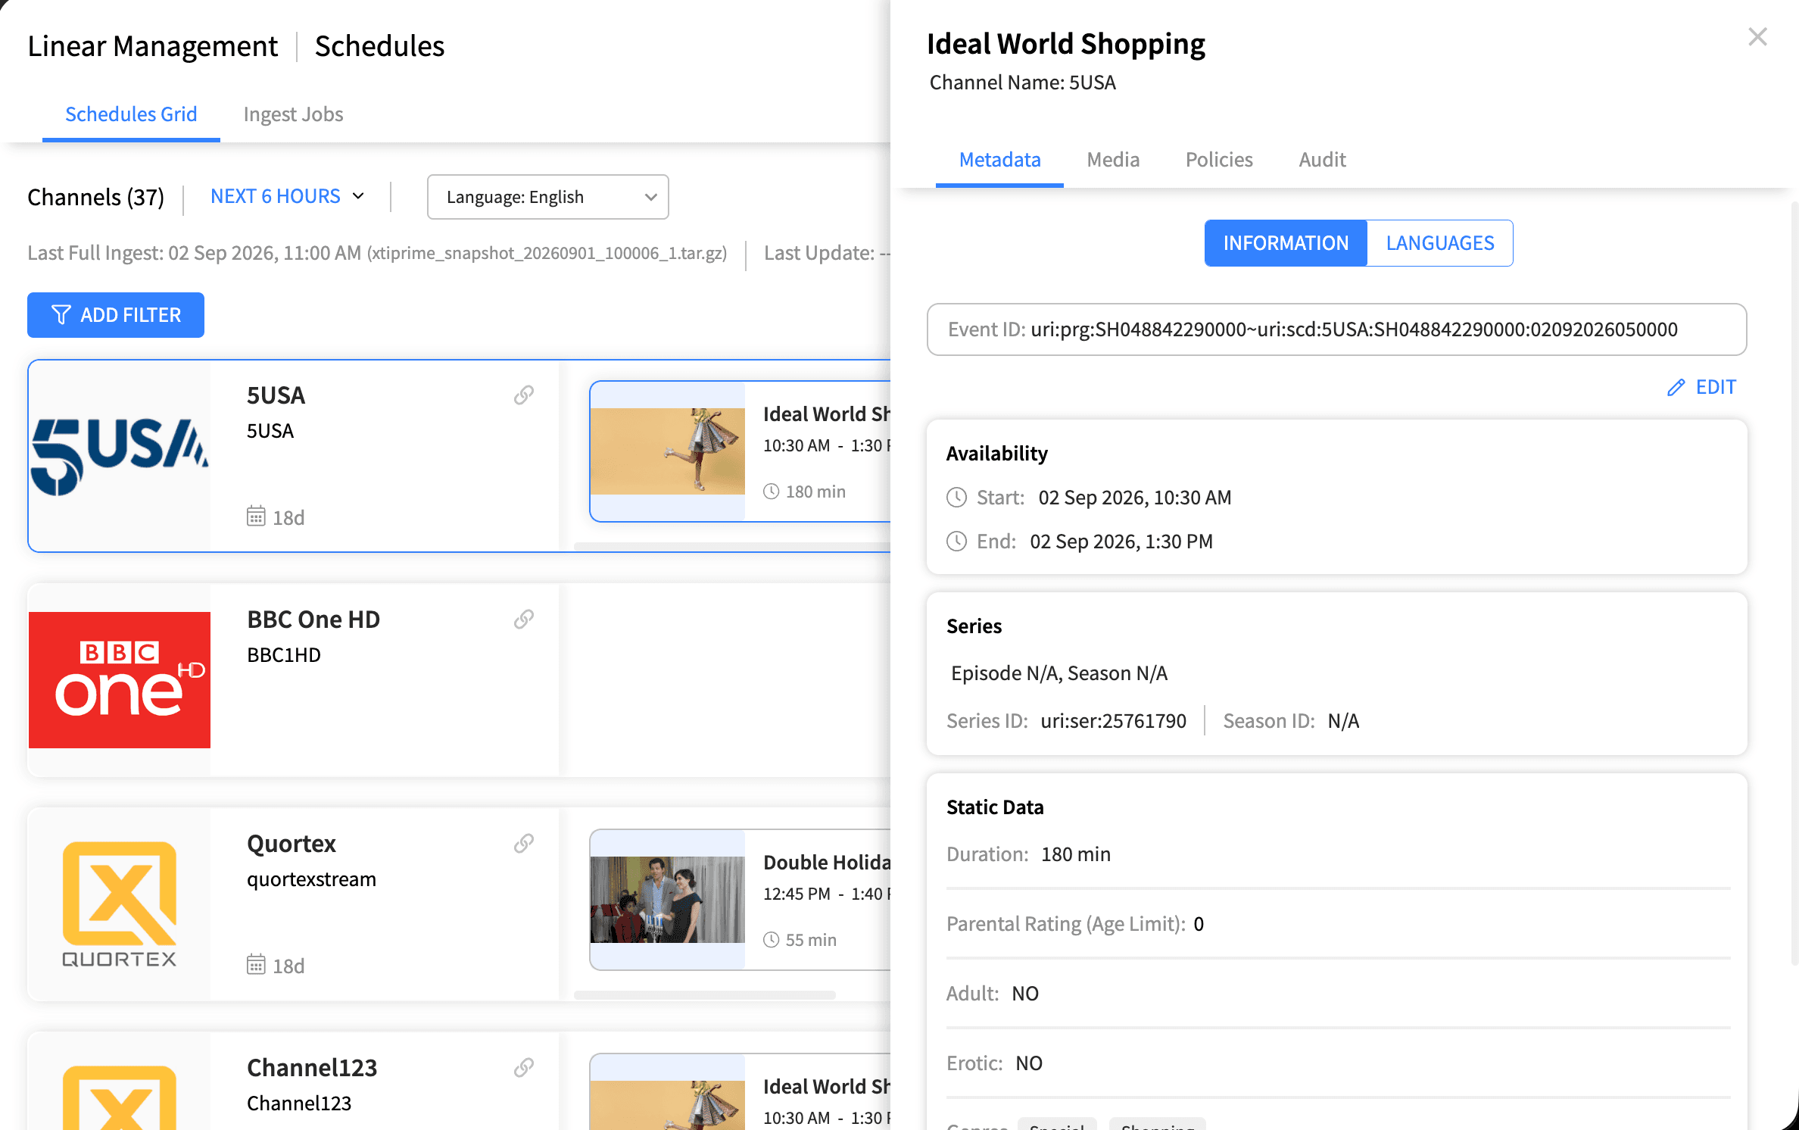
Task: Click the link icon on 5USA channel
Action: coord(524,395)
